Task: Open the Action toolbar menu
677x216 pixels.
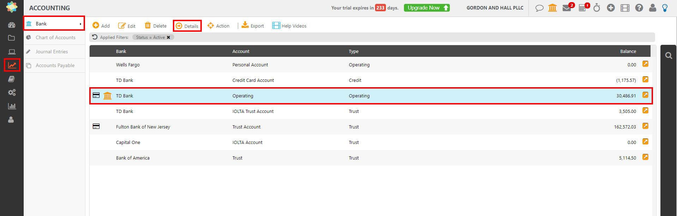Action: (x=218, y=26)
